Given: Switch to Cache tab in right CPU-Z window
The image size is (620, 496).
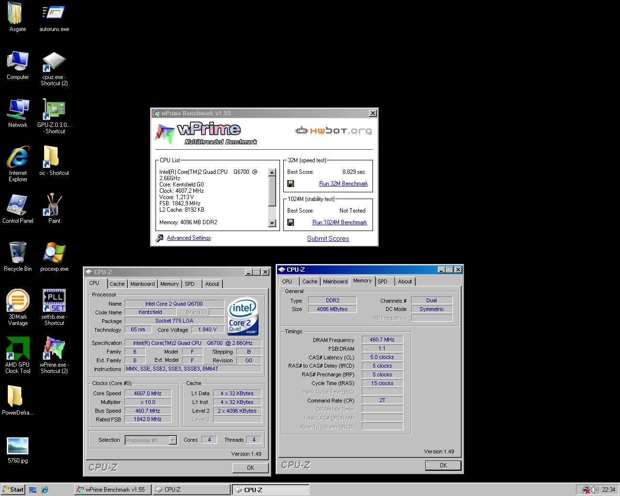Looking at the screenshot, I should [x=310, y=281].
